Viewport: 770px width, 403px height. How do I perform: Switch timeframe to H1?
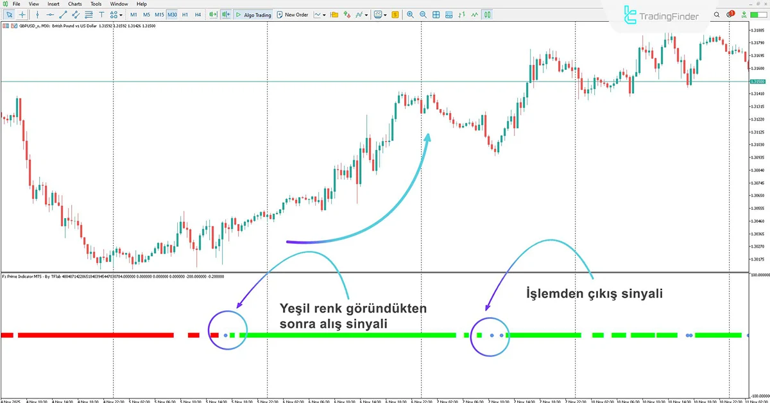(x=184, y=14)
